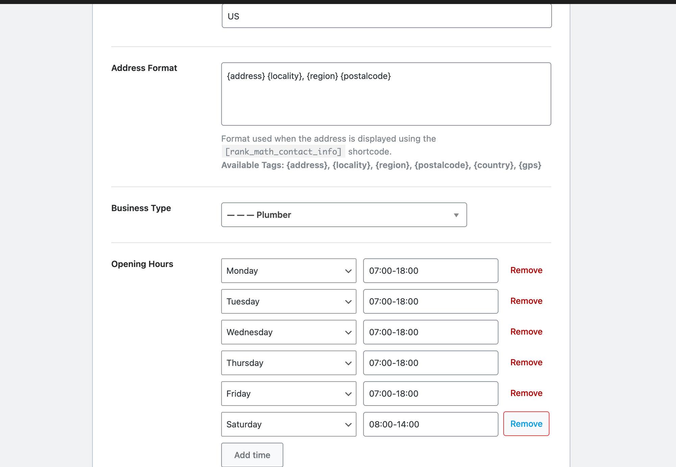Viewport: 676px width, 467px height.
Task: Open the Friday day dropdown
Action: [x=289, y=394]
